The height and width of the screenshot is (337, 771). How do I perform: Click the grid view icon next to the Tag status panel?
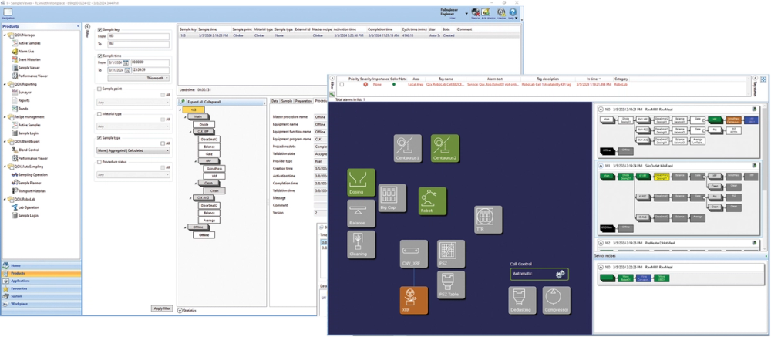click(x=763, y=79)
